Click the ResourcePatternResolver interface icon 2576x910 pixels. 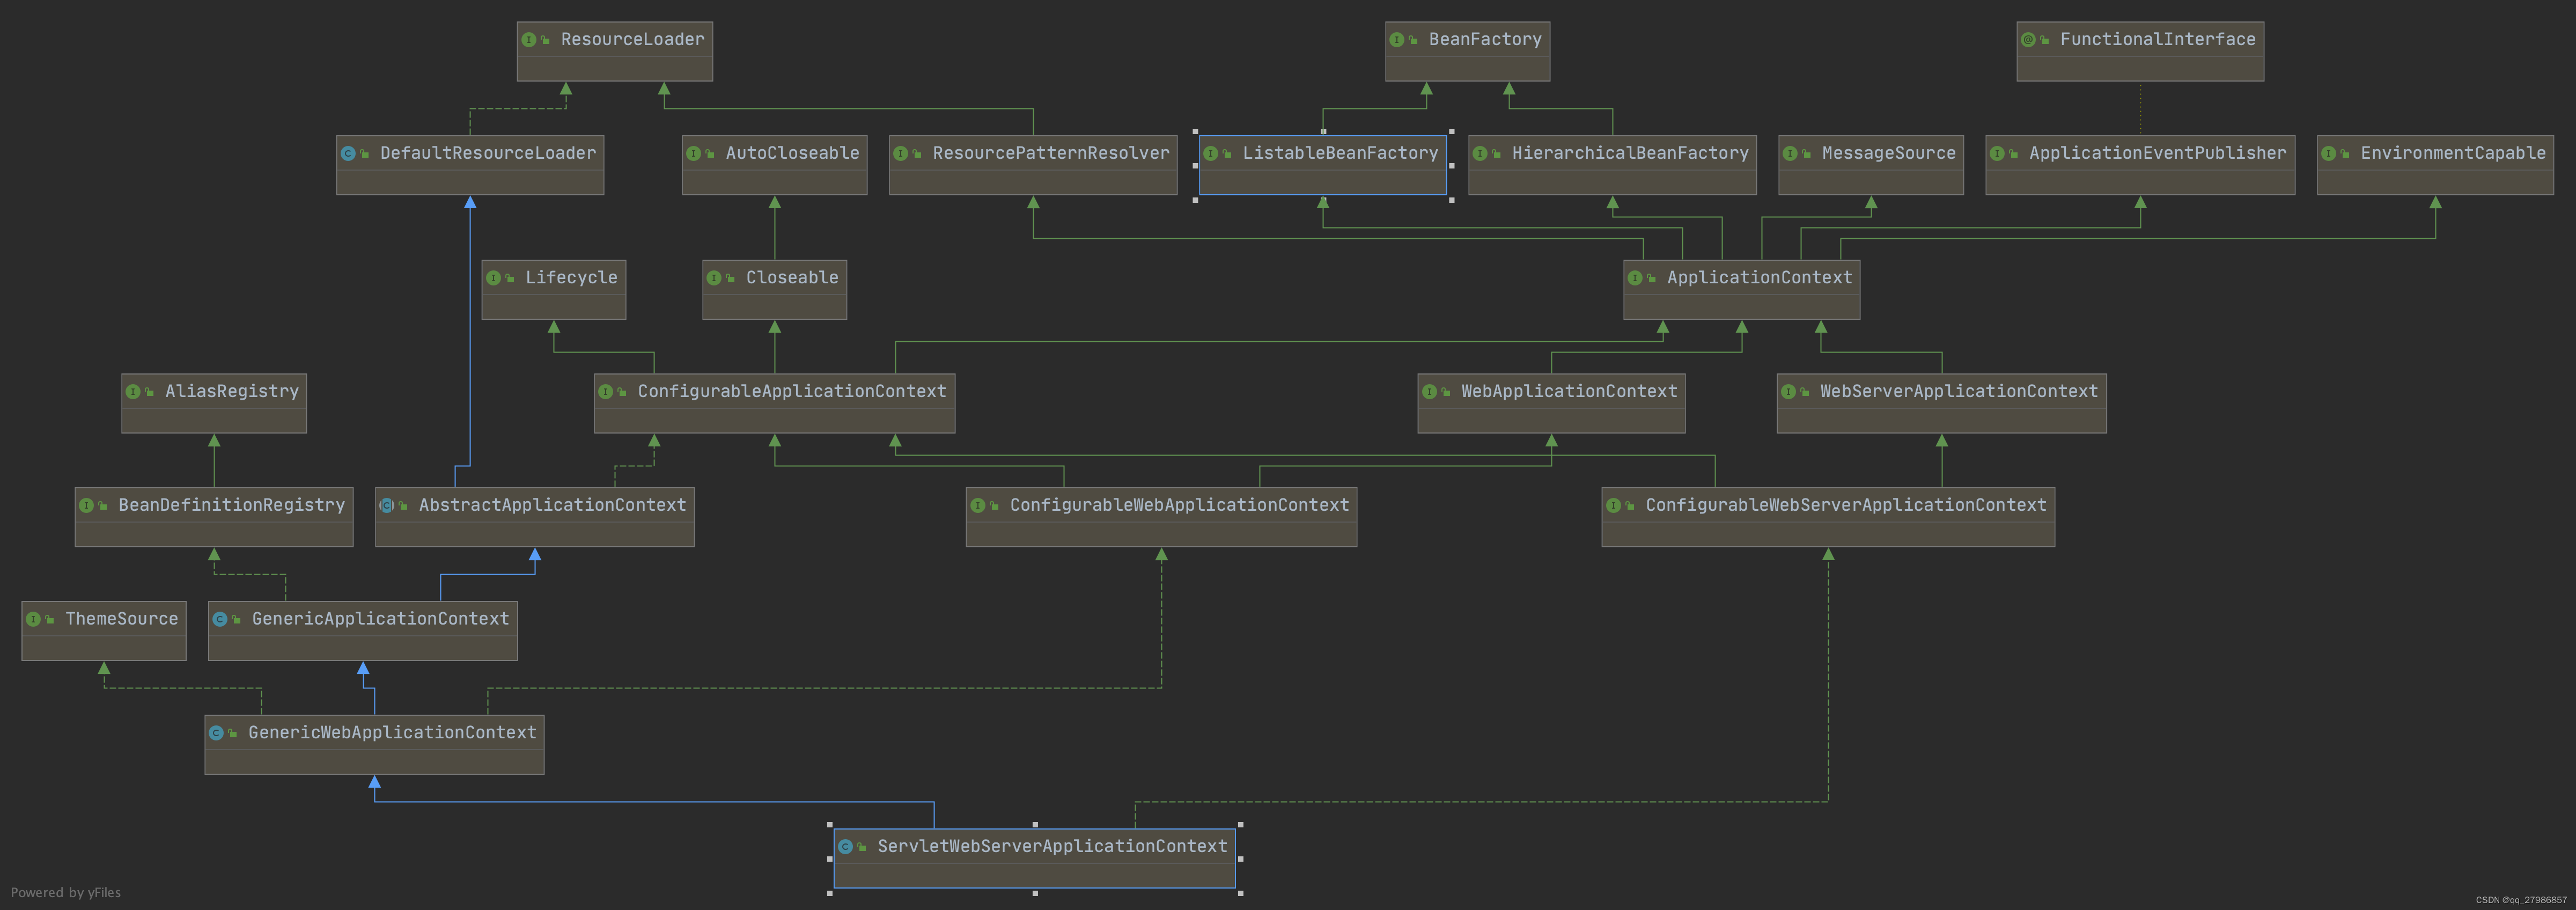click(x=900, y=154)
